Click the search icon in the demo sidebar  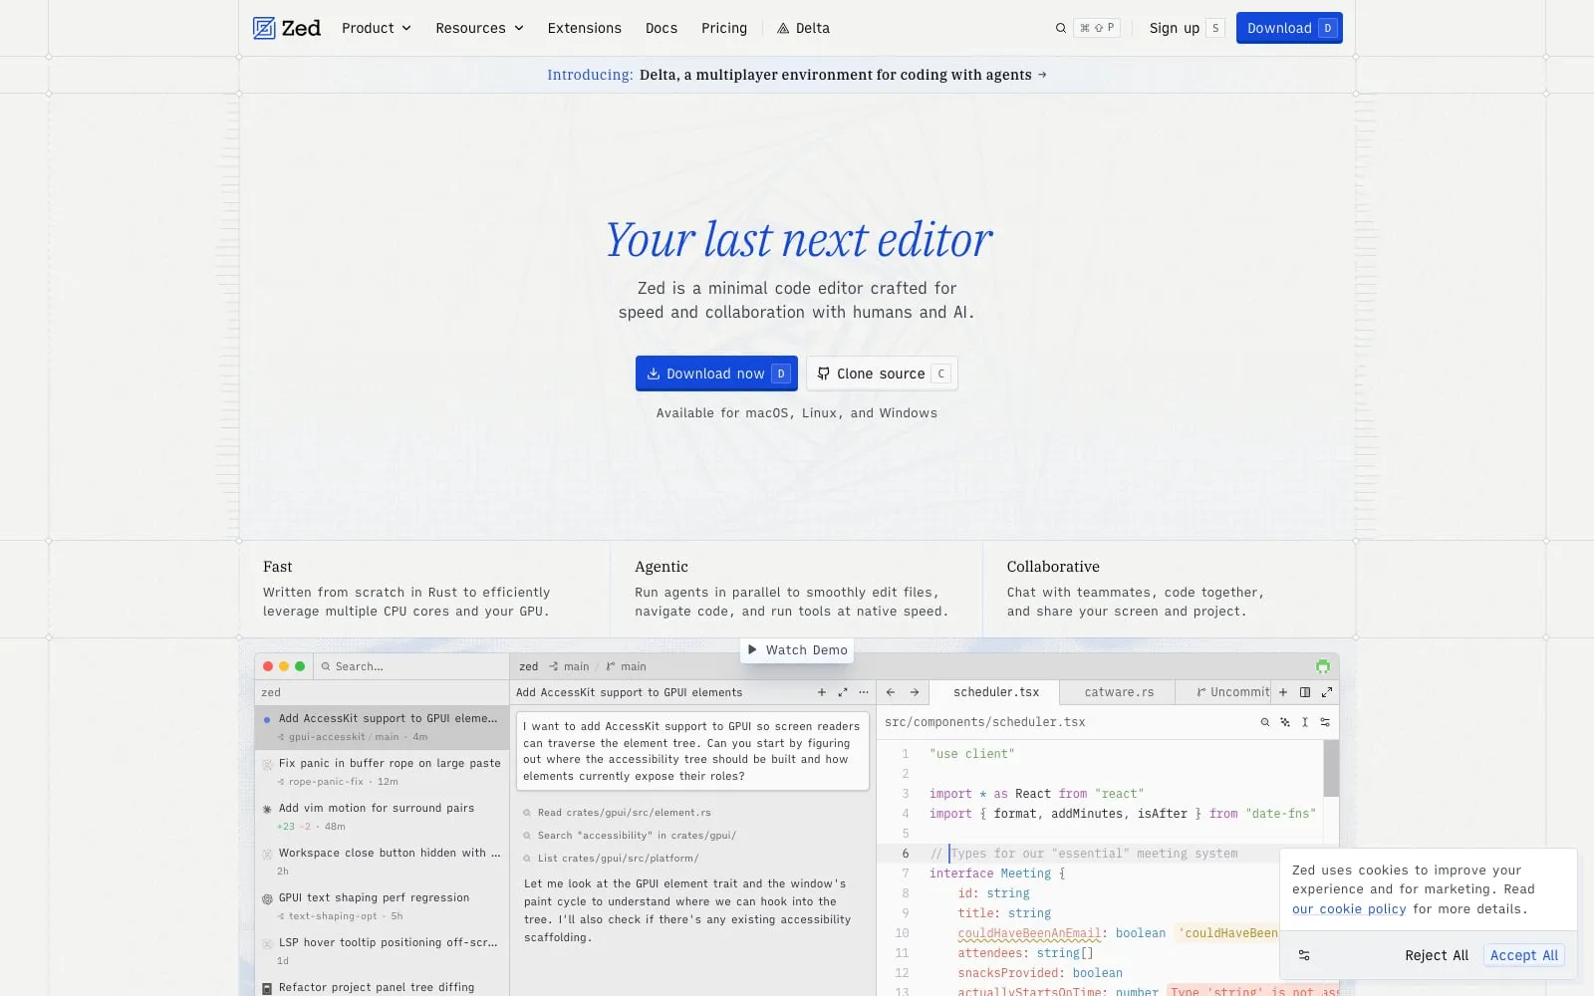point(326,666)
